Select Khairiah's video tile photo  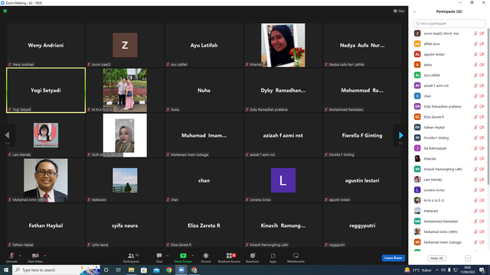coord(283,45)
